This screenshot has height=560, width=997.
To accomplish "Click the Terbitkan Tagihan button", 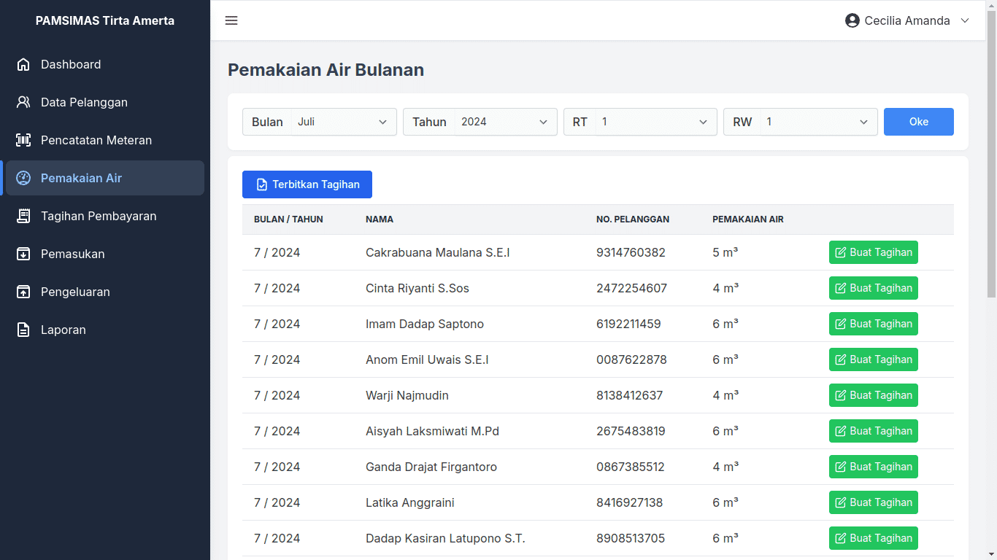I will click(307, 184).
